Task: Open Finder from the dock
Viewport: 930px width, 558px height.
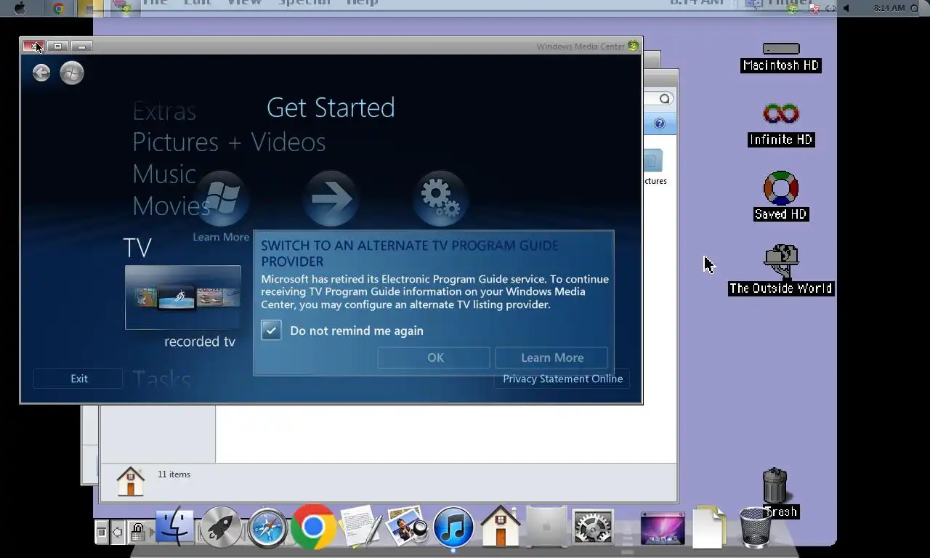Action: (174, 527)
